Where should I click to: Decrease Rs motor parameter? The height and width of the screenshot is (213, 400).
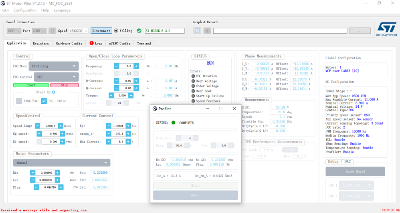click(32, 173)
